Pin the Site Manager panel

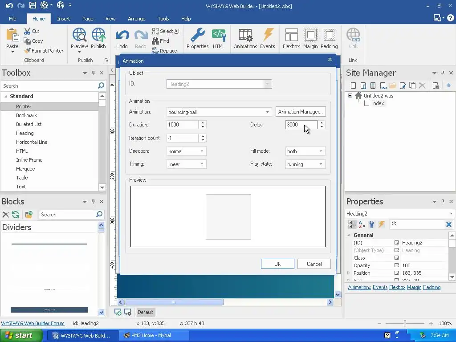443,73
